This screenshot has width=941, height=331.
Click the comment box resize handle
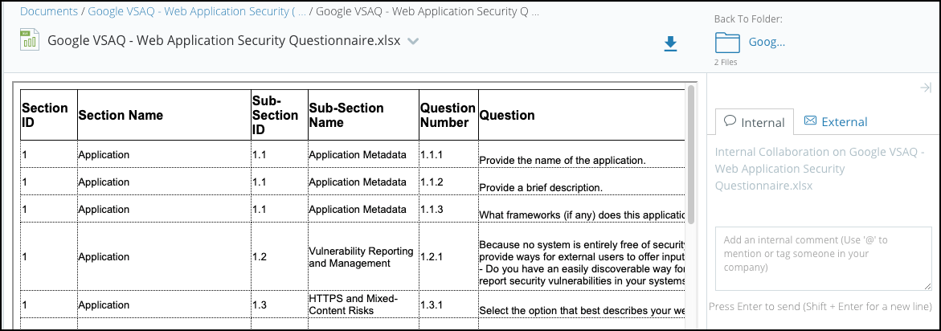(927, 285)
